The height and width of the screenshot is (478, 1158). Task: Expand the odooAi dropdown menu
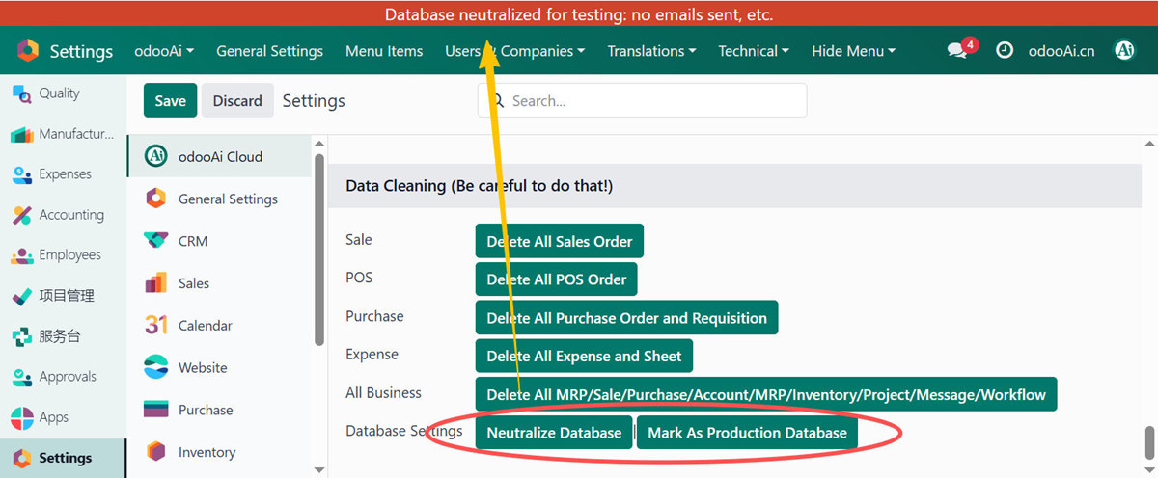point(164,51)
